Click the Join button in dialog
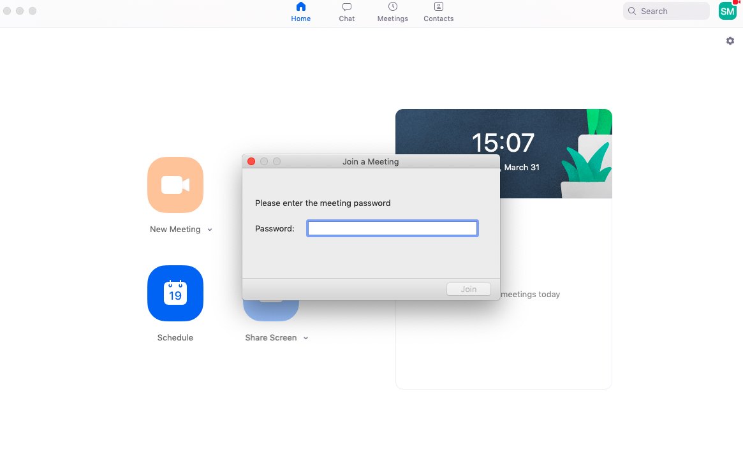Viewport: 743px width, 461px height. pos(469,289)
